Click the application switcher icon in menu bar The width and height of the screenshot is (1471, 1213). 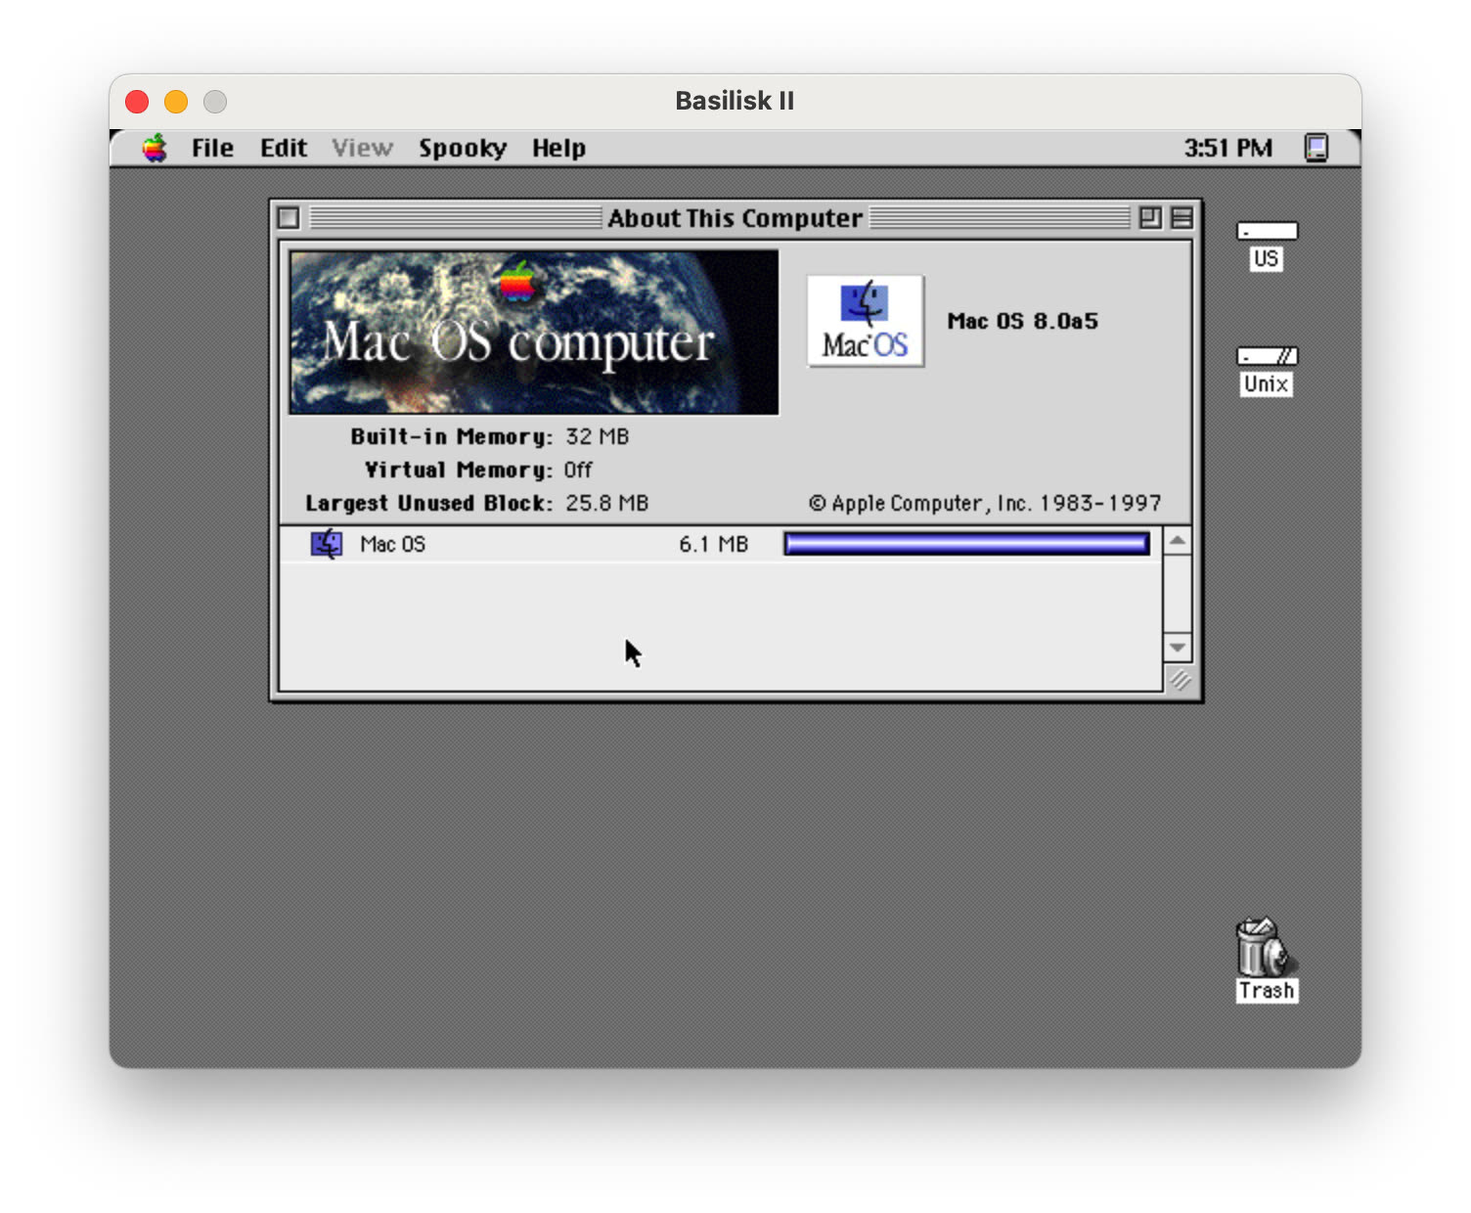1318,147
